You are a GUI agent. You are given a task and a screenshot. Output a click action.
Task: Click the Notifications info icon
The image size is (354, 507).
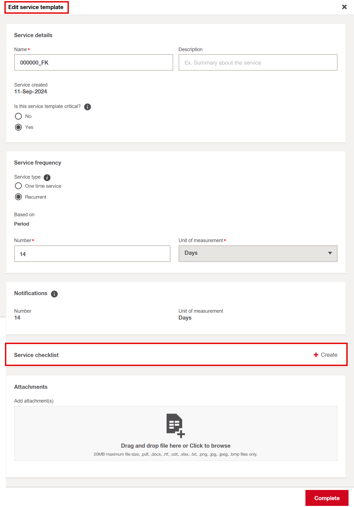tap(54, 294)
